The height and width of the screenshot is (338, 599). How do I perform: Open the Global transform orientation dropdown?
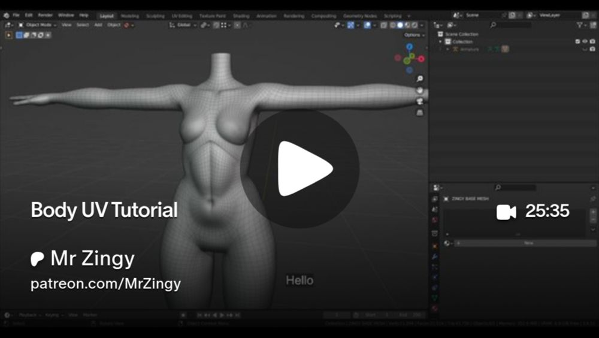(183, 25)
